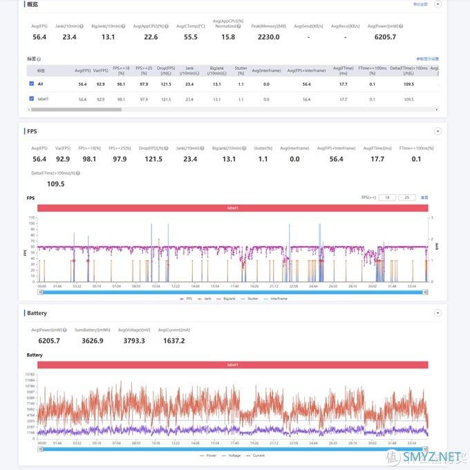Click FPS panel Avg(FTime) value 17.7
Viewport: 470px width, 470px height.
tap(377, 159)
